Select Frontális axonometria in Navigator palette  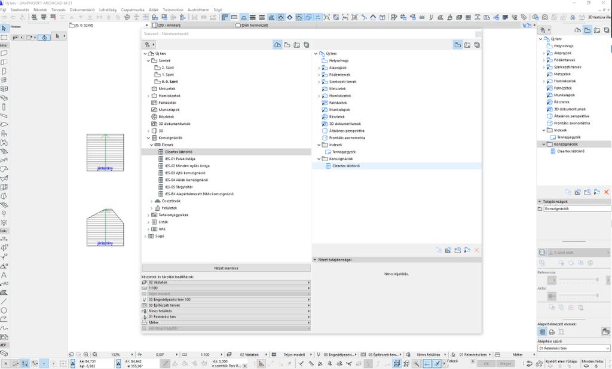(x=572, y=123)
